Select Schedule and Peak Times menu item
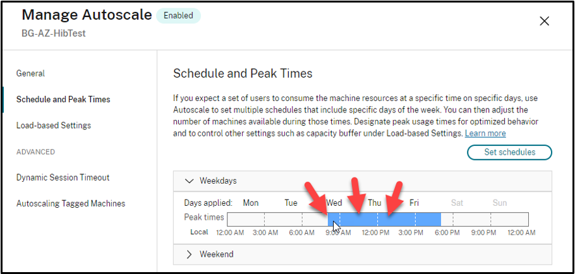The width and height of the screenshot is (575, 274). pos(63,100)
